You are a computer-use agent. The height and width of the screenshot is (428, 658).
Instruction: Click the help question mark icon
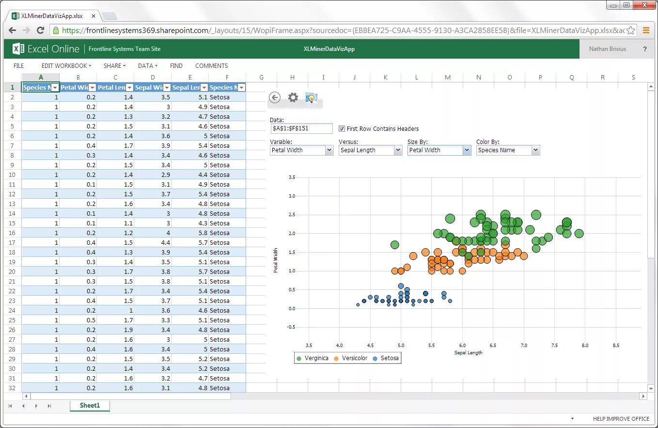[646, 49]
